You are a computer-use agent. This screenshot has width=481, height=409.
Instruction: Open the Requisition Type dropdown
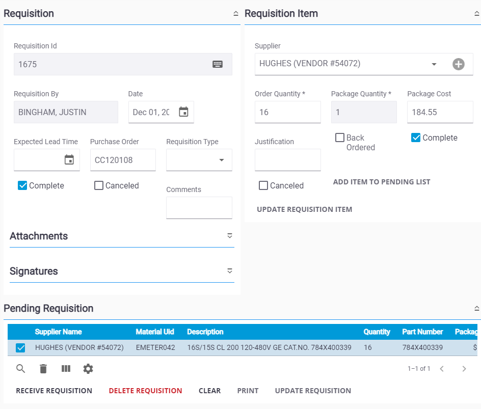coord(222,160)
